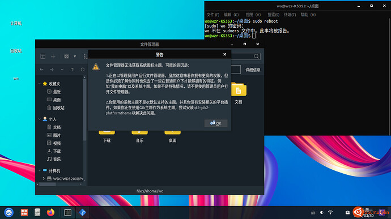Click the OK button in warning dialog

click(216, 123)
